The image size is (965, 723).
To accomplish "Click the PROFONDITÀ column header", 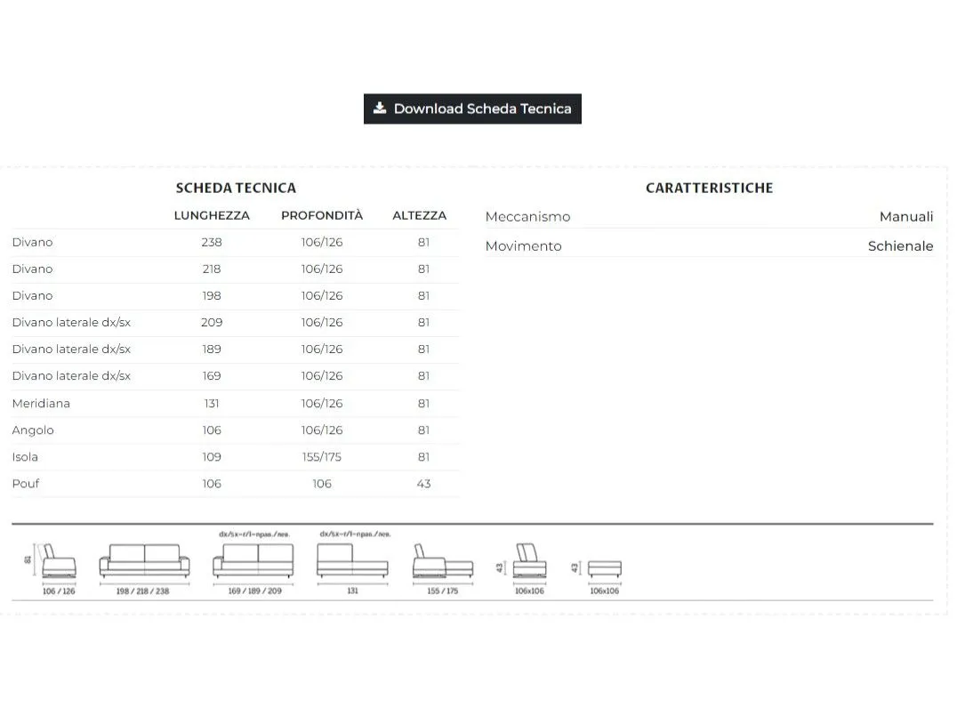I will click(322, 216).
